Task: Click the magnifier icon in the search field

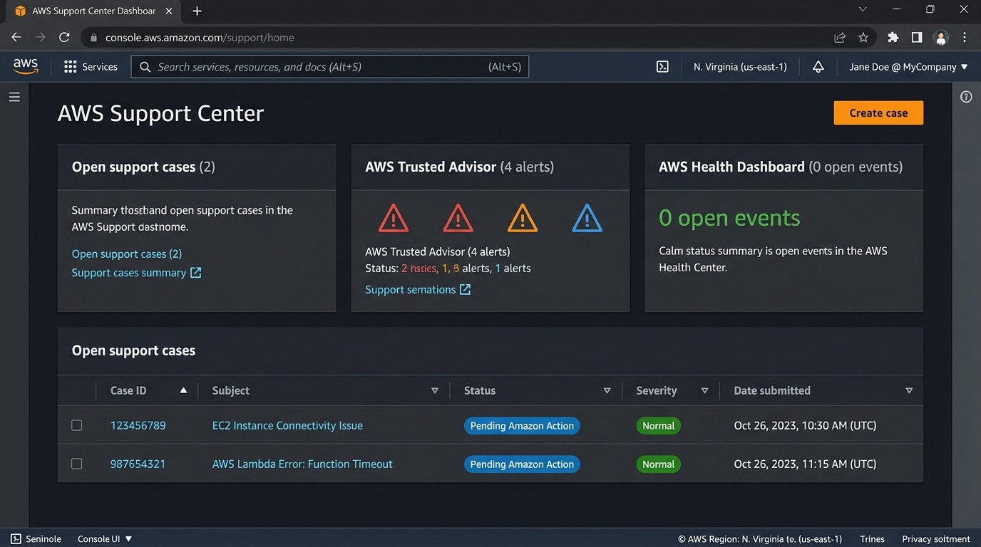Action: [x=145, y=67]
